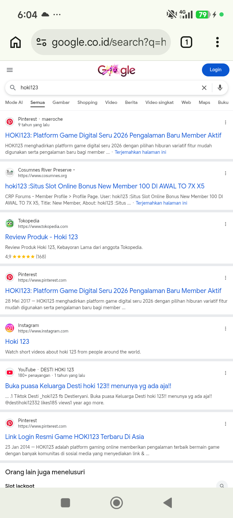Open the tab switcher showing 1 tab
Viewport: 233px width, 518px height.
186,42
